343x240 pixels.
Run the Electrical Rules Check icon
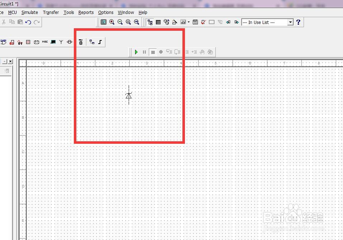pyautogui.click(x=204, y=22)
